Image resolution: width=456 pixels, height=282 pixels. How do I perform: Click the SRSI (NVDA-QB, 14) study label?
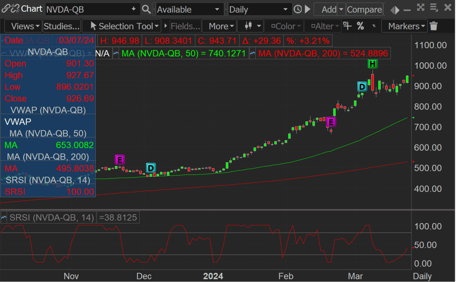pyautogui.click(x=51, y=218)
